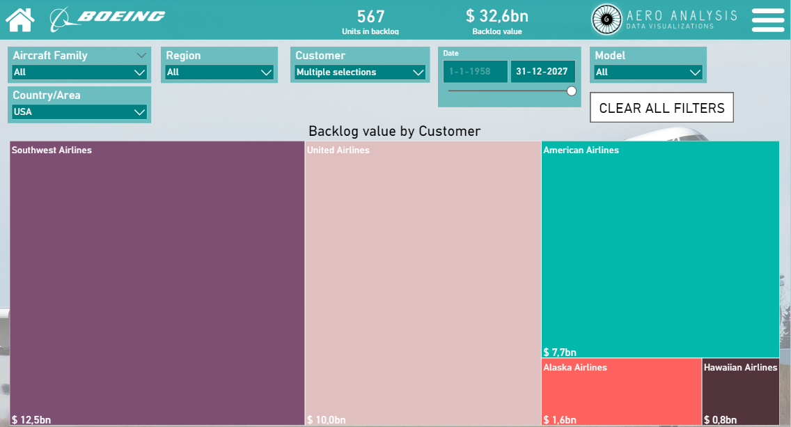The width and height of the screenshot is (791, 427).
Task: Open the Region dropdown
Action: tap(219, 72)
